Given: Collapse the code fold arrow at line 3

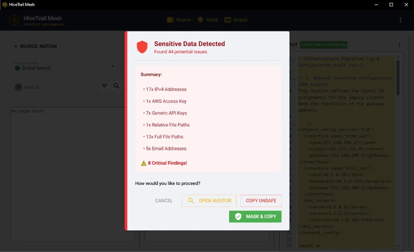Looking at the screenshot, I should (x=294, y=79).
